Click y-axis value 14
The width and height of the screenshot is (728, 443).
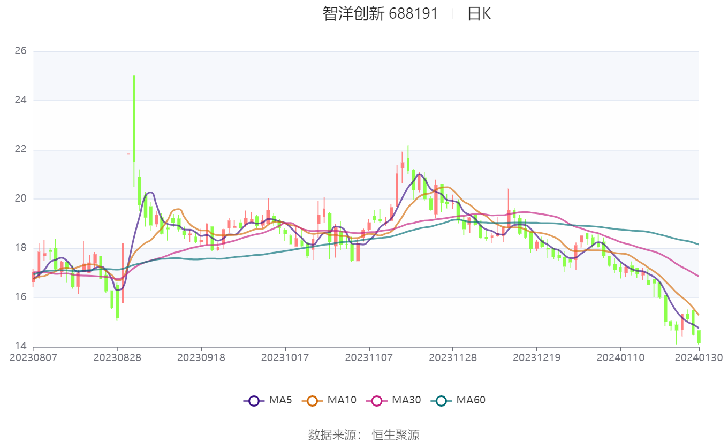(x=21, y=346)
